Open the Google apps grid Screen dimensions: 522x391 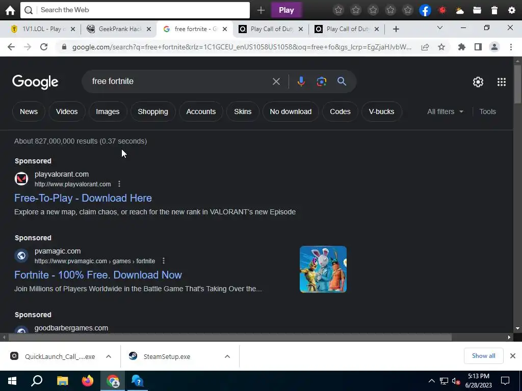(x=502, y=82)
